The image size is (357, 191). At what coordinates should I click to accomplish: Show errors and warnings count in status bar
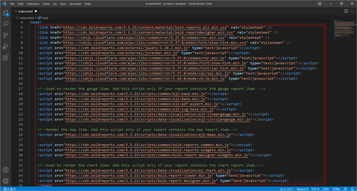[9, 189]
